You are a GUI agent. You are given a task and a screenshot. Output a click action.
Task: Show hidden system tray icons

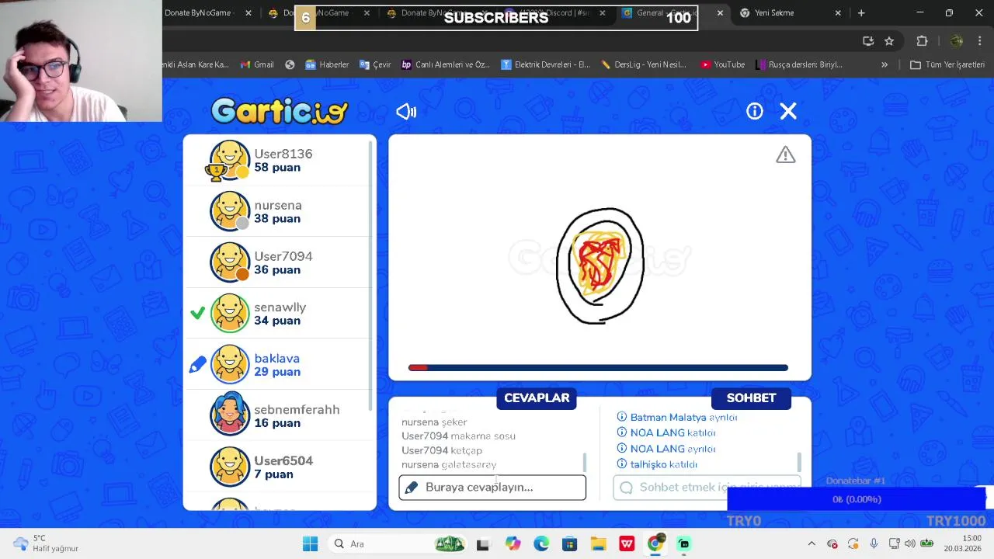click(812, 544)
